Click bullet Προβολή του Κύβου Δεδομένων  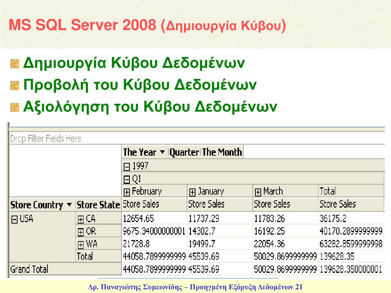pyautogui.click(x=140, y=85)
